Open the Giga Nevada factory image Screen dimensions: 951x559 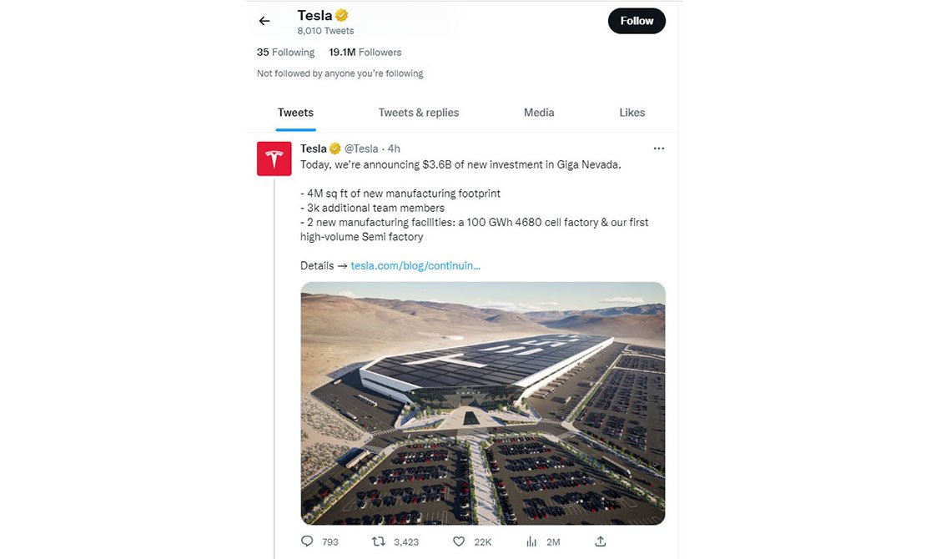[x=483, y=403]
